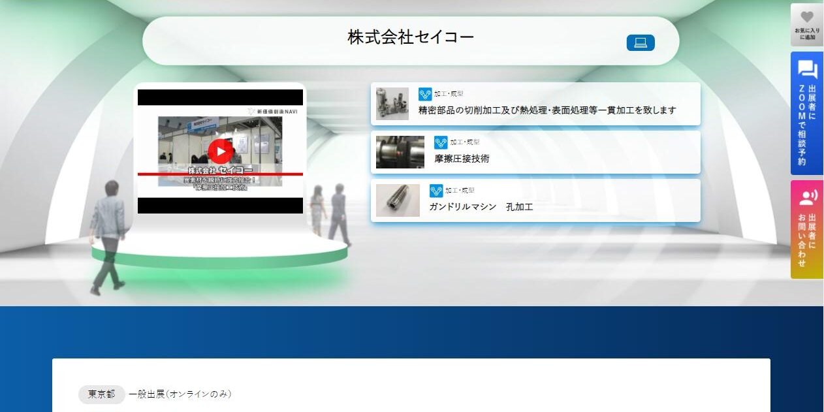Click the heart icon to add favorite

click(x=807, y=17)
